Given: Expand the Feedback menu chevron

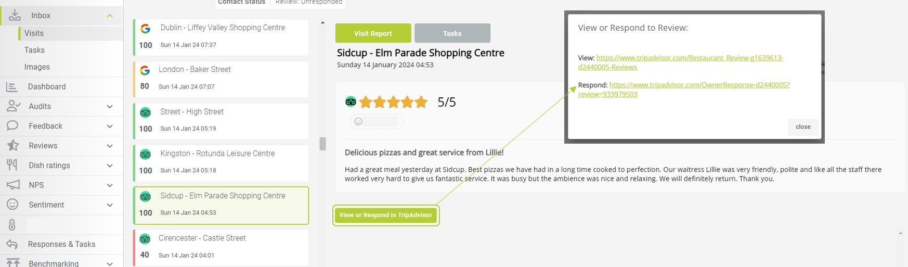Looking at the screenshot, I should [x=110, y=126].
